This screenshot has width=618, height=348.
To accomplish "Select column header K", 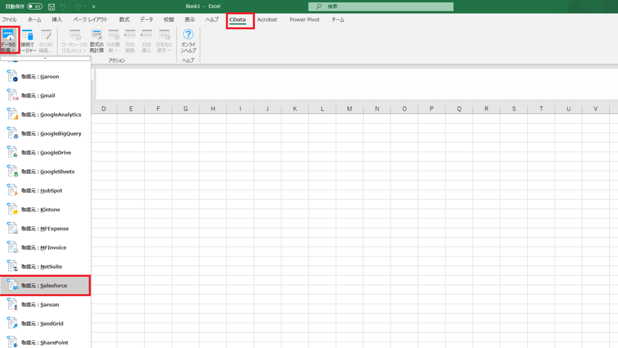I will (x=295, y=108).
